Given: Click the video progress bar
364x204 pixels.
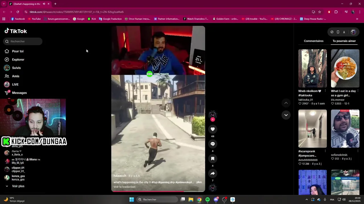Looking at the screenshot, I should [158, 192].
